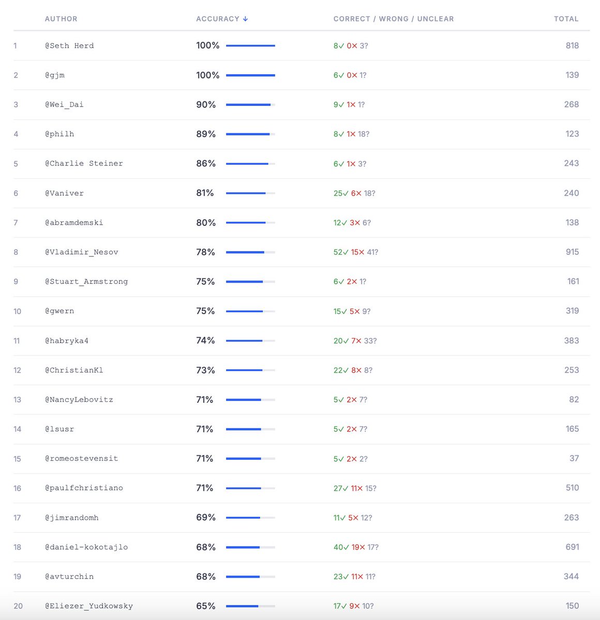Image resolution: width=600 pixels, height=620 pixels.
Task: Select @paulfchristiano author name
Action: [x=84, y=488]
